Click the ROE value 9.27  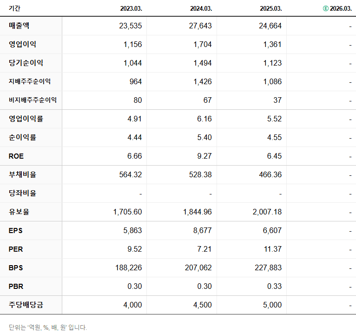click(x=204, y=156)
